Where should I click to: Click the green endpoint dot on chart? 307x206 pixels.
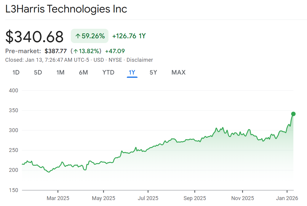click(x=293, y=114)
